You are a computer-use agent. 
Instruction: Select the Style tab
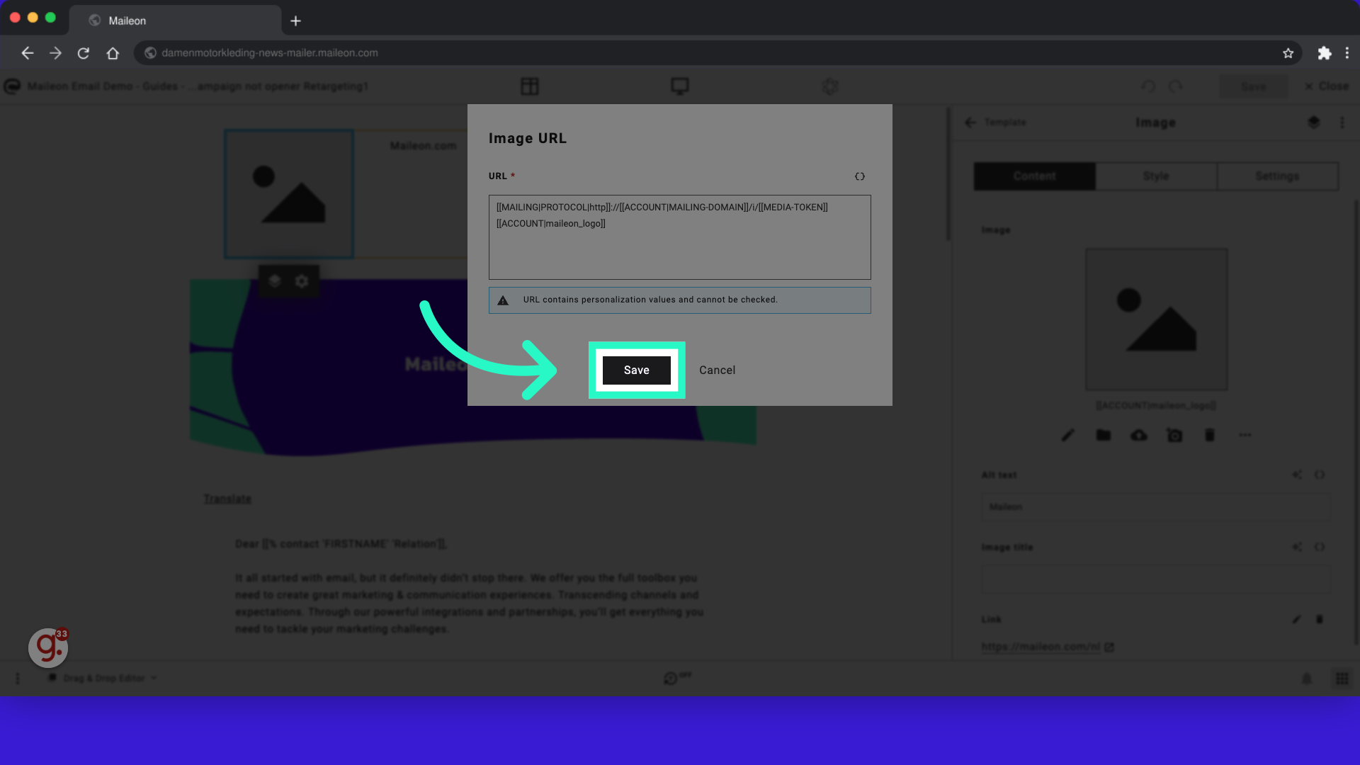(1156, 176)
